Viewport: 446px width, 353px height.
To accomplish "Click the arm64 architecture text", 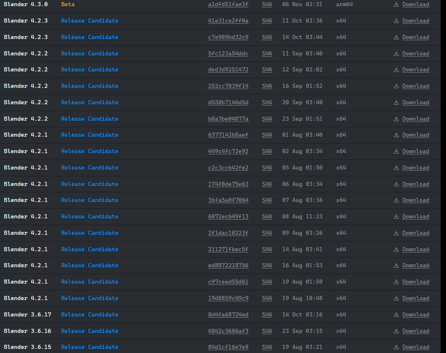I will [344, 4].
